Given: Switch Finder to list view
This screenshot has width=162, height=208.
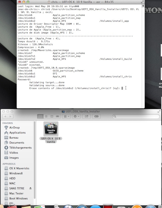Looking at the screenshot, I should pos(46,117).
